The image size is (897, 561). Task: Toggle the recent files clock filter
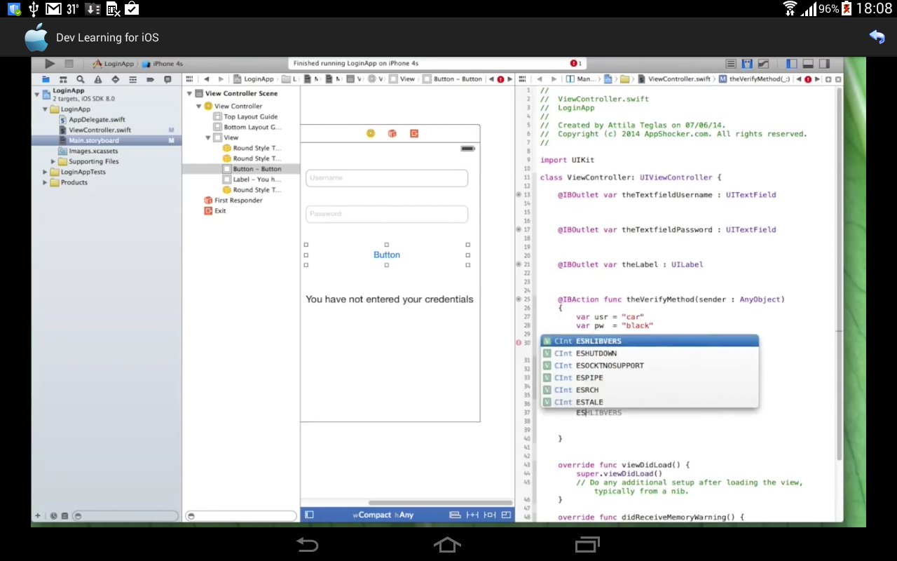tap(54, 516)
